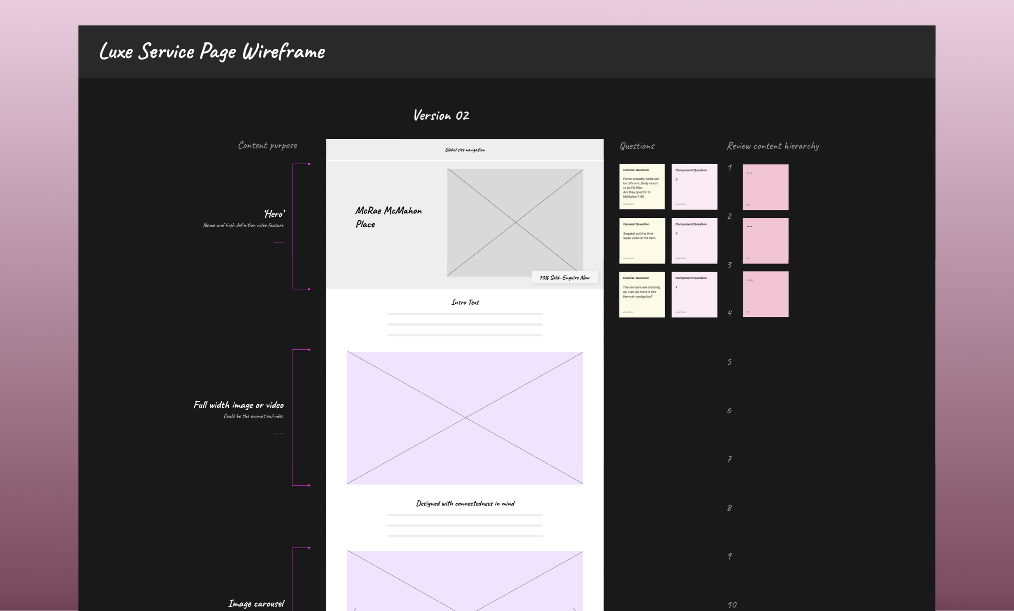
Task: Click the sticky note about nav bars doubling up
Action: (642, 294)
